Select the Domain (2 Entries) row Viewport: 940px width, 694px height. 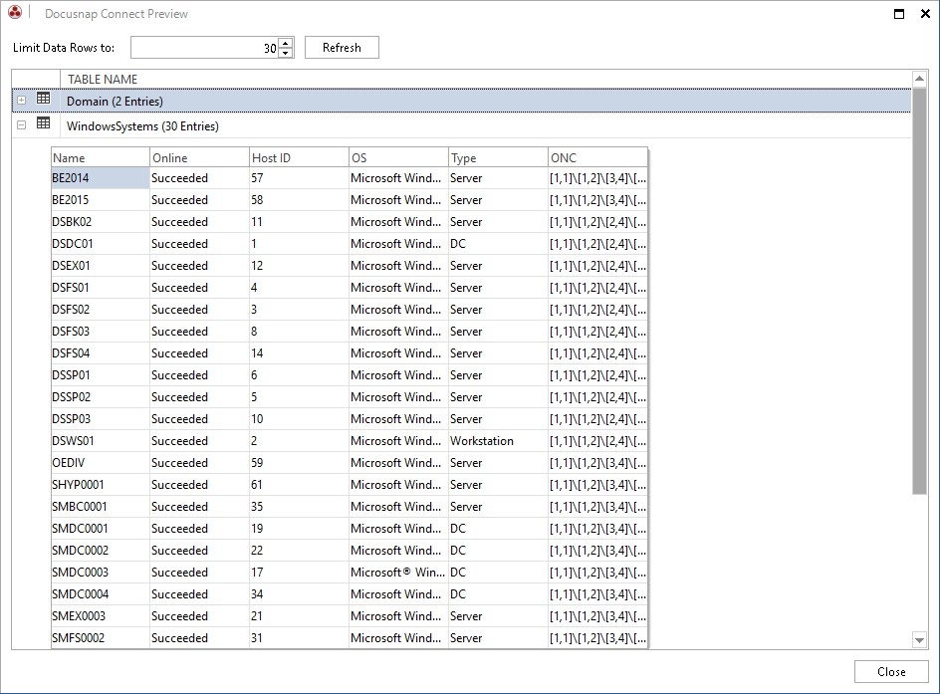[x=462, y=101]
